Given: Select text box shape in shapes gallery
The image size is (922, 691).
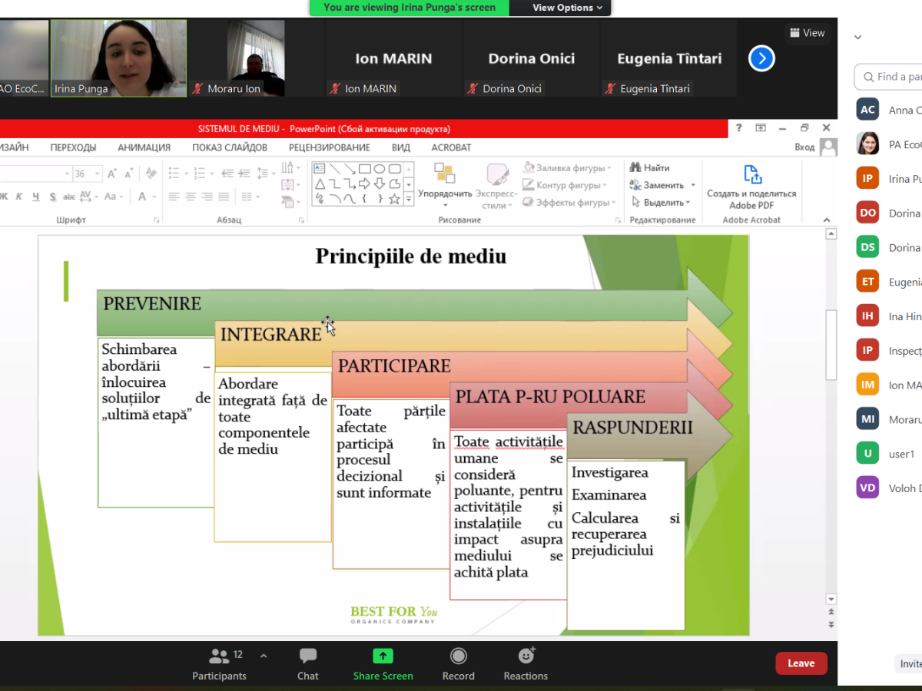Looking at the screenshot, I should (320, 169).
